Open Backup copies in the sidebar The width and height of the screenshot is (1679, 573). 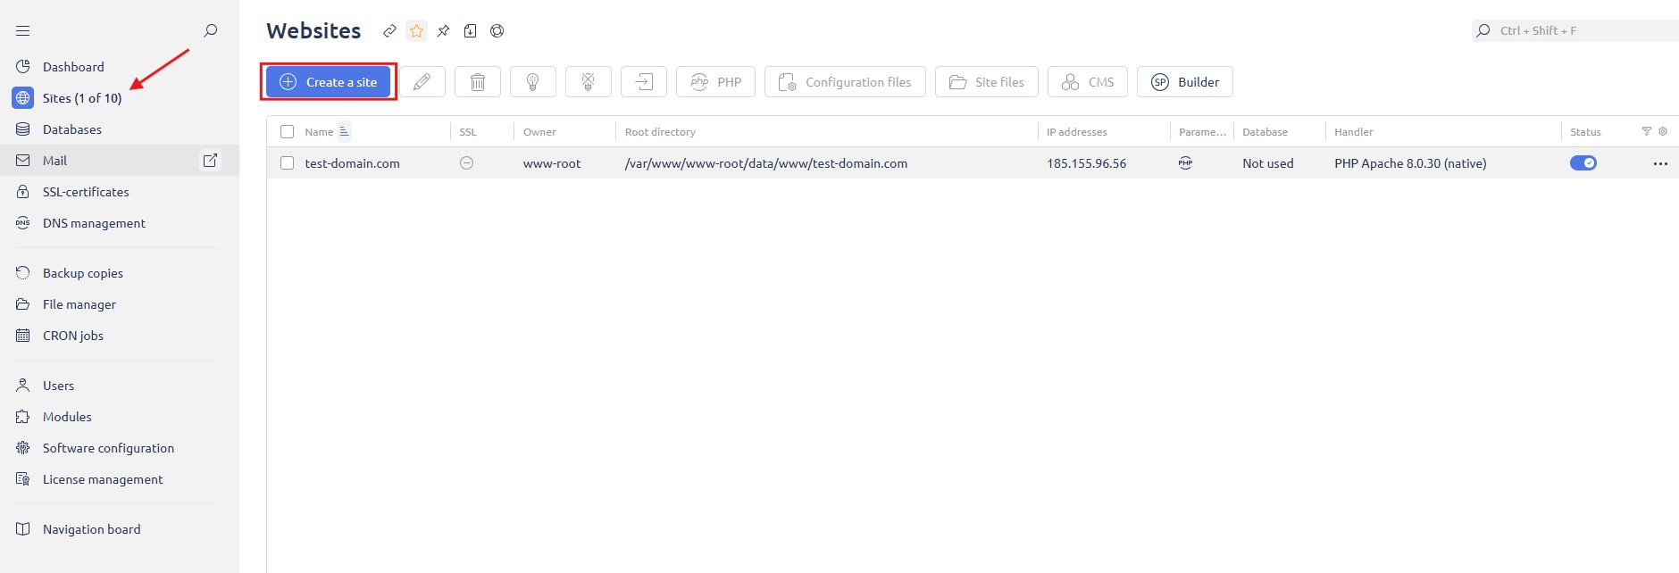click(x=83, y=273)
